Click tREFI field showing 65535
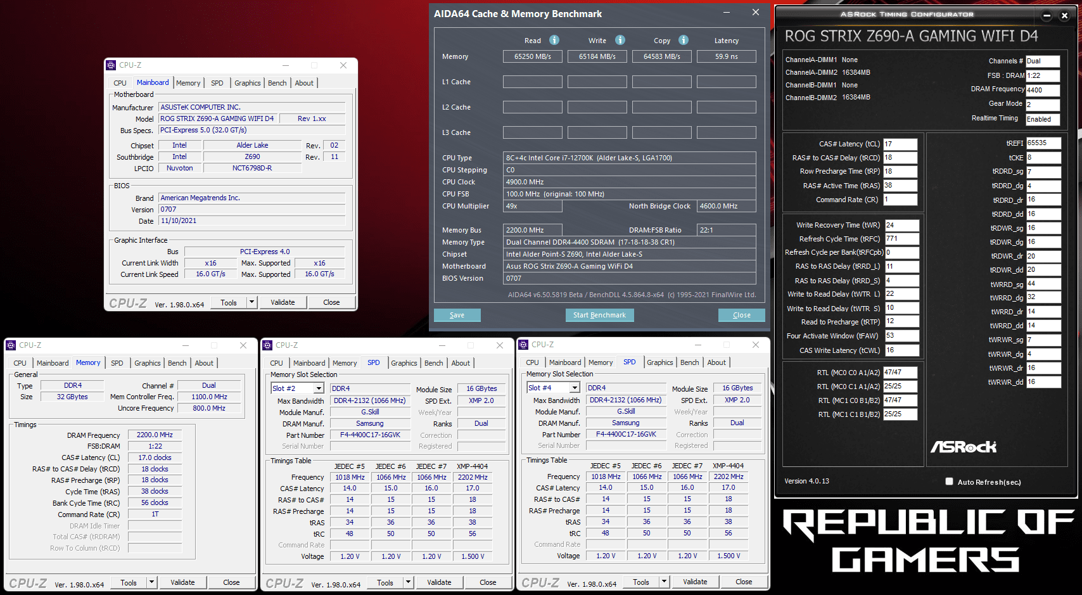The height and width of the screenshot is (595, 1082). click(1043, 143)
